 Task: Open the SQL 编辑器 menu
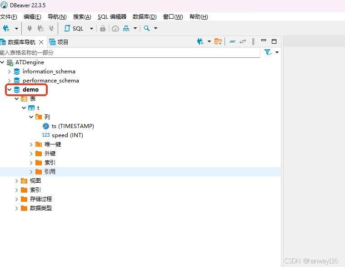[112, 17]
